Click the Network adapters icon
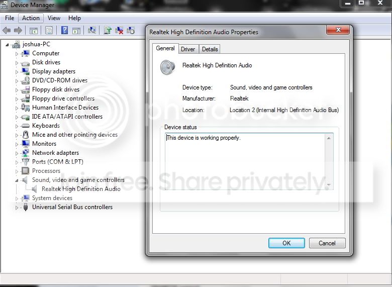The height and width of the screenshot is (287, 392). point(26,153)
